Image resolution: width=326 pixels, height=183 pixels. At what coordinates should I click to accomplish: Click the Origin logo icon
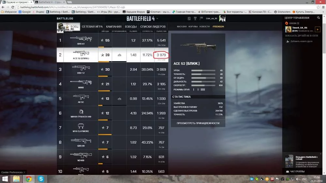click(x=287, y=23)
